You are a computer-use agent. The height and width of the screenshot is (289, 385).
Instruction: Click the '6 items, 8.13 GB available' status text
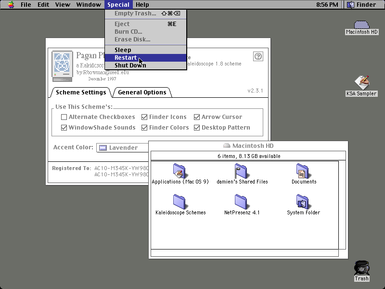tap(249, 156)
